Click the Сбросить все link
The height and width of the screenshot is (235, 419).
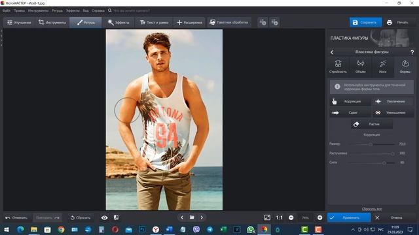tap(372, 209)
